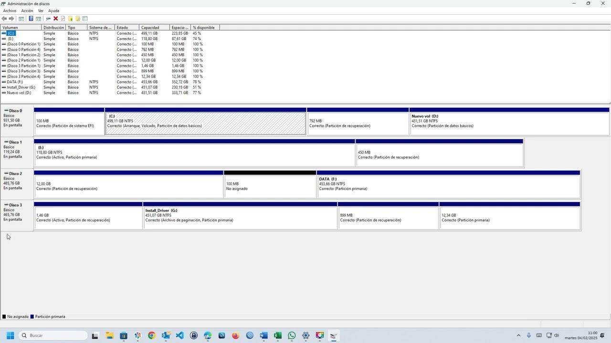Click the Forward navigation arrow in the toolbar
This screenshot has width=611, height=343.
(11, 18)
